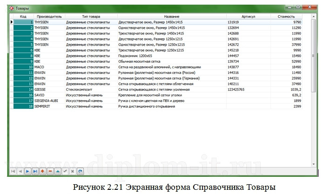Post changes with checkmark icon
This screenshot has width=325, height=194.
click(65, 171)
